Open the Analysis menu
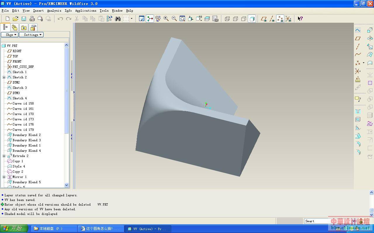The width and height of the screenshot is (374, 233). coord(54,10)
